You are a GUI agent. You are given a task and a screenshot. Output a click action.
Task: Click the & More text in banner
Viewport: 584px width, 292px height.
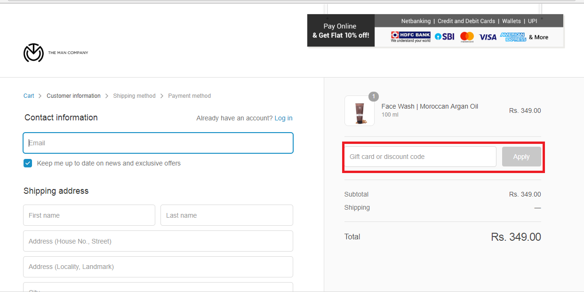click(538, 37)
